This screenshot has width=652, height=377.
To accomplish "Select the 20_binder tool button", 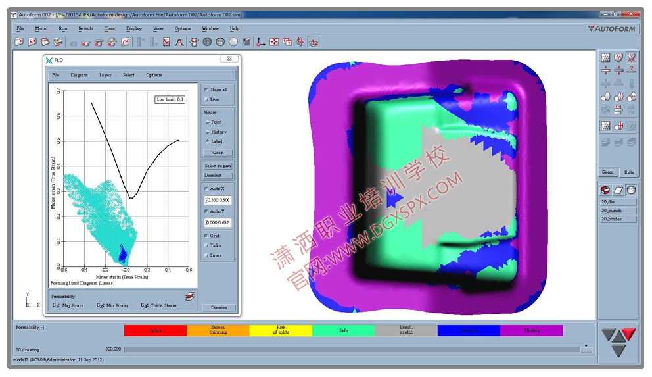I will (x=618, y=219).
